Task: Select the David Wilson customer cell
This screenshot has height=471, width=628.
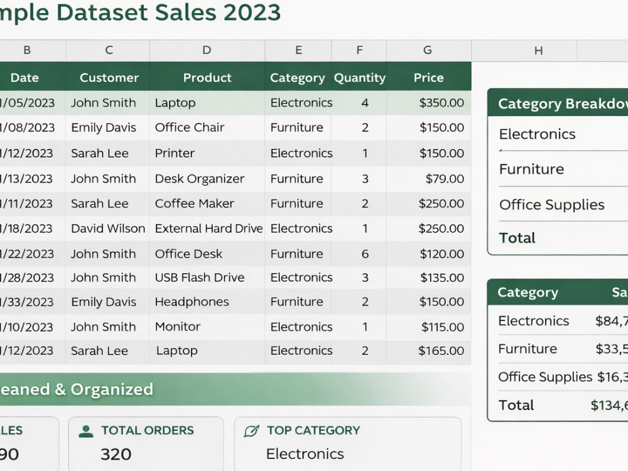Action: tap(108, 229)
